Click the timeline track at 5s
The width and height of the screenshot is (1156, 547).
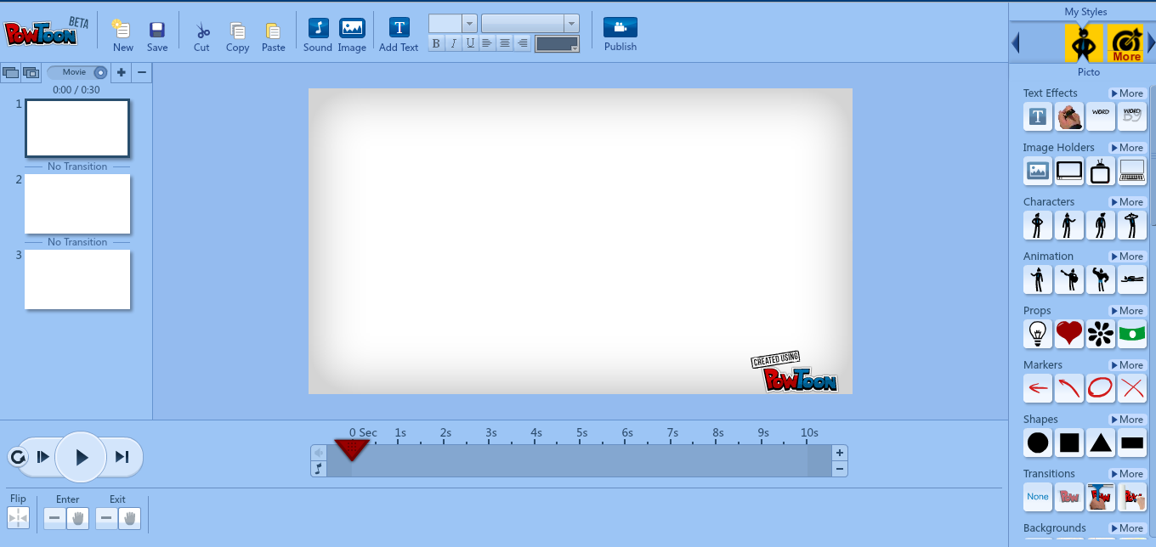click(581, 460)
